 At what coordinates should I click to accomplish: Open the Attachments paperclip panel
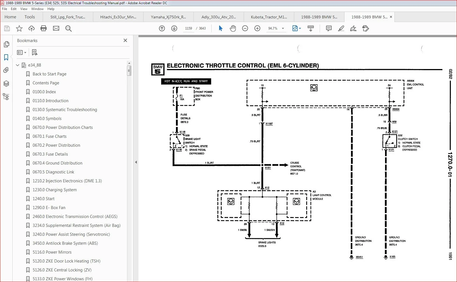(x=6, y=70)
